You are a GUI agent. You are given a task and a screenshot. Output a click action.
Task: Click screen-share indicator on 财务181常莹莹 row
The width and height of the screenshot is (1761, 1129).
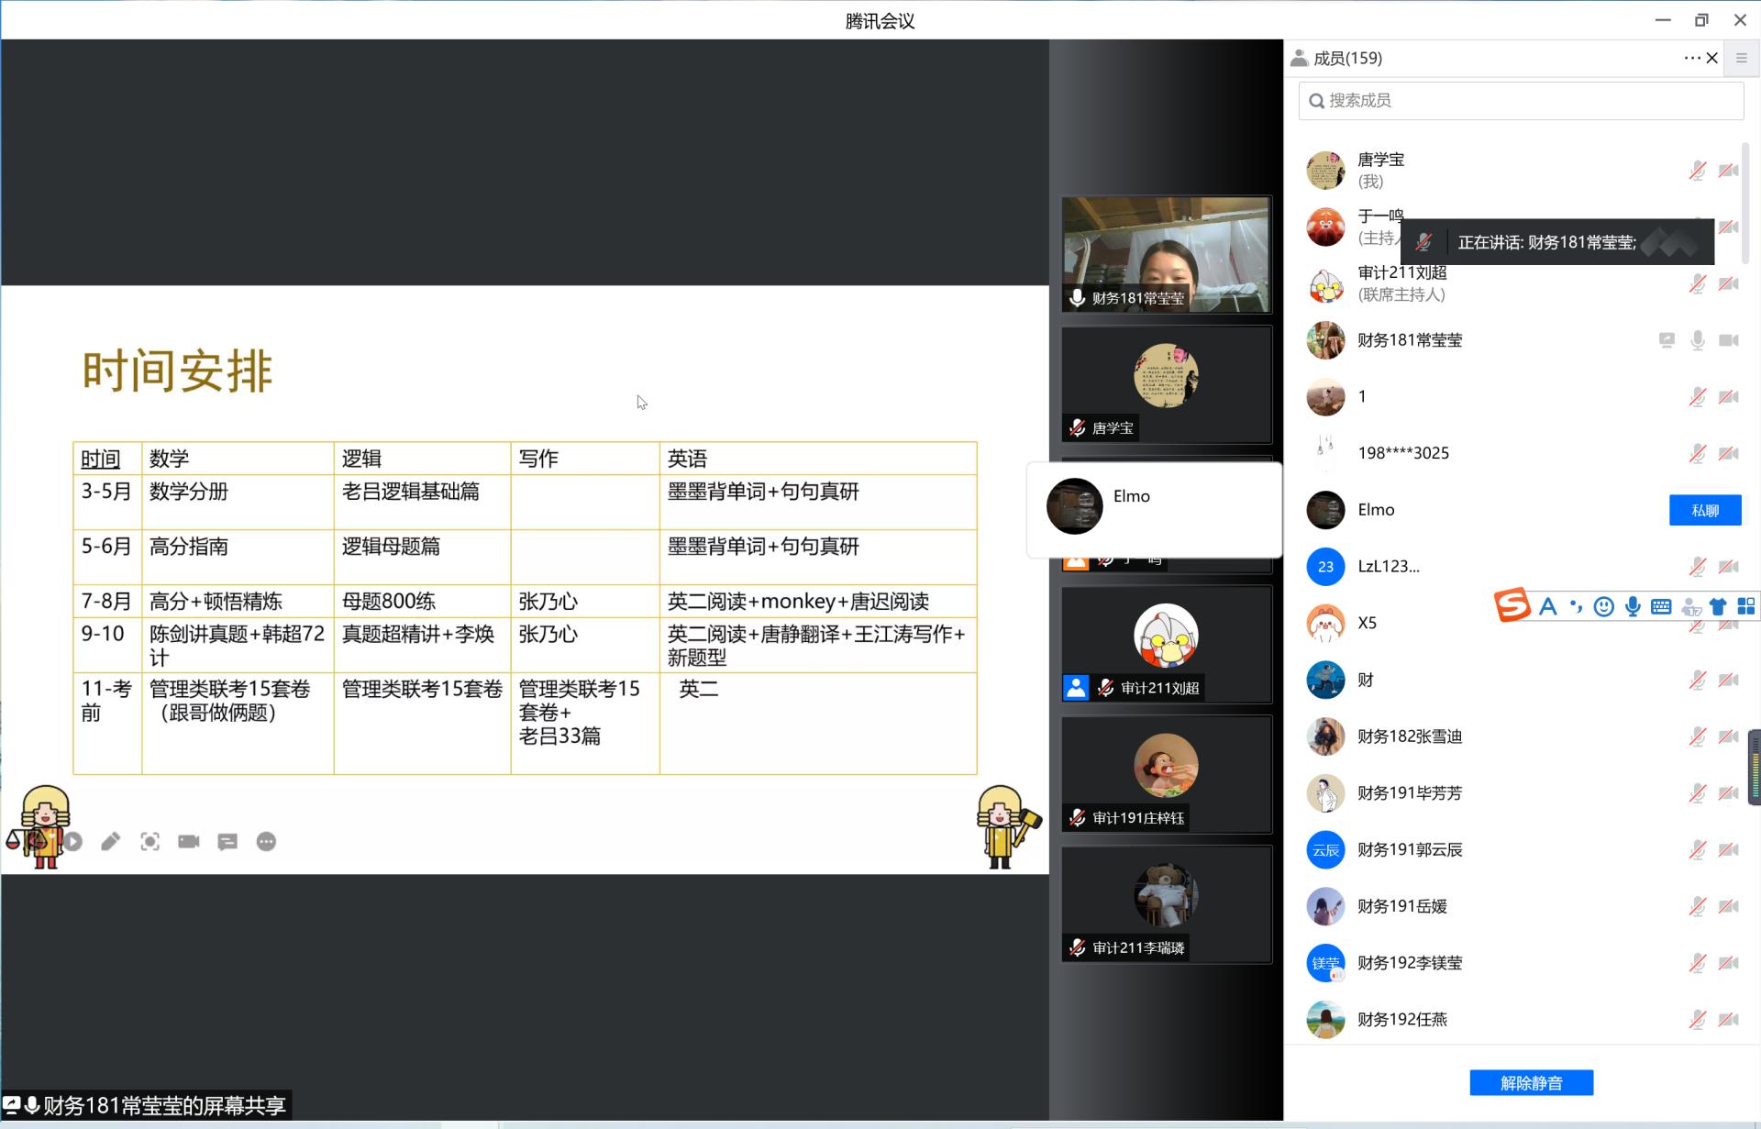click(x=1667, y=340)
